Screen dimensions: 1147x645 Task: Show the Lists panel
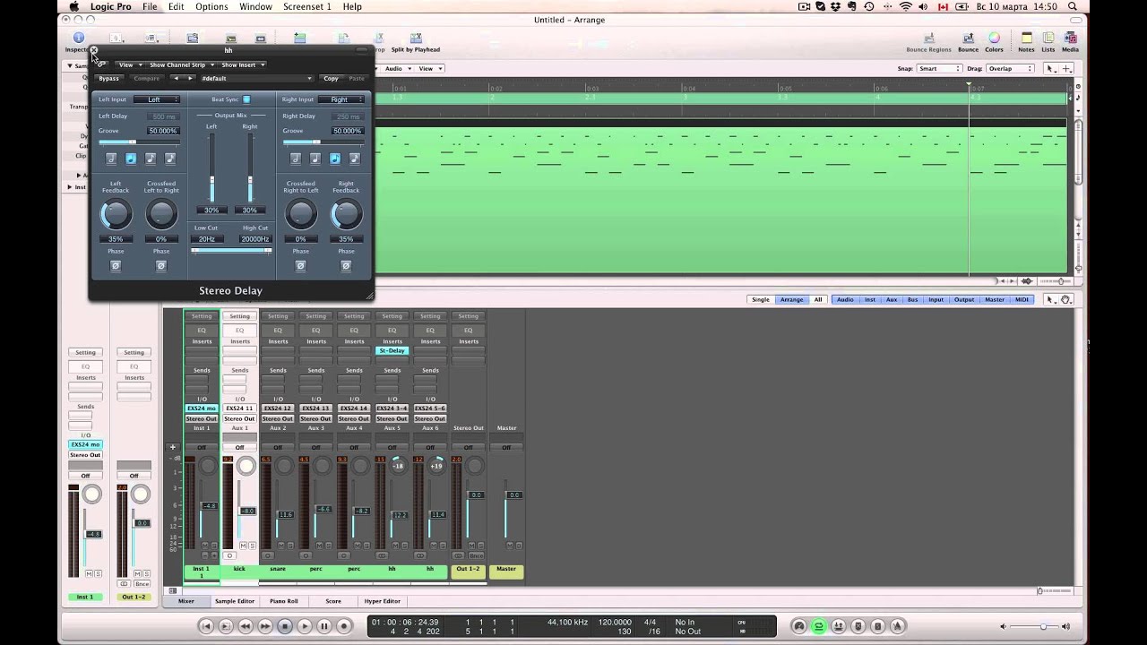tap(1048, 42)
